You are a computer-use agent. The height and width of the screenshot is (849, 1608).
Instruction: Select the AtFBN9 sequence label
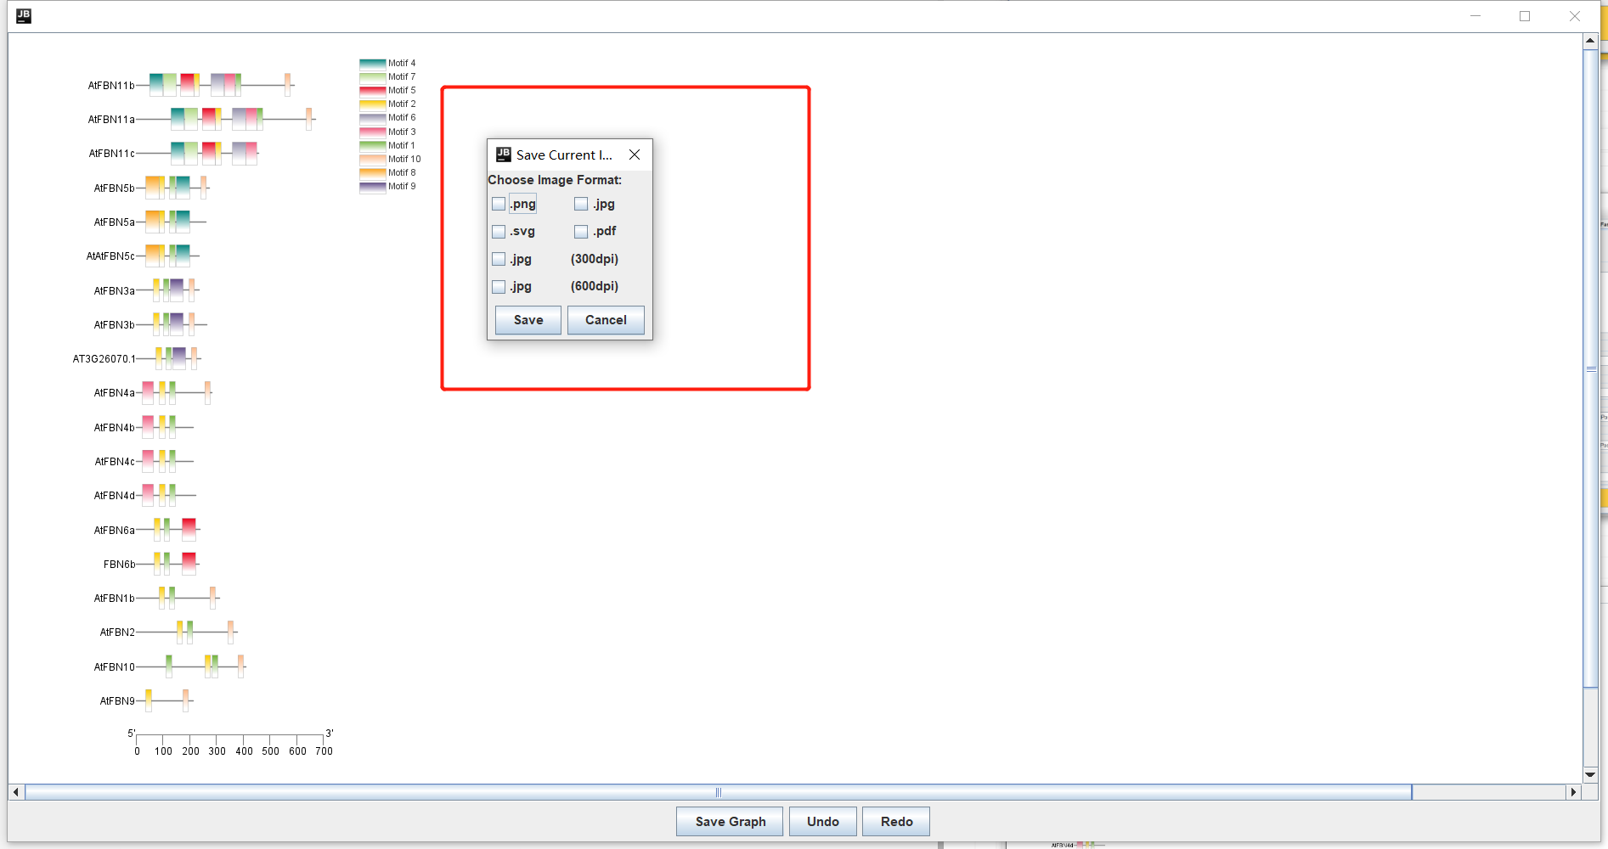[117, 701]
